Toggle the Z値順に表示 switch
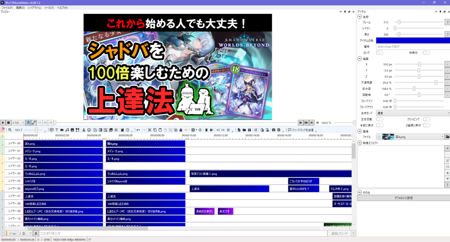 click(426, 125)
